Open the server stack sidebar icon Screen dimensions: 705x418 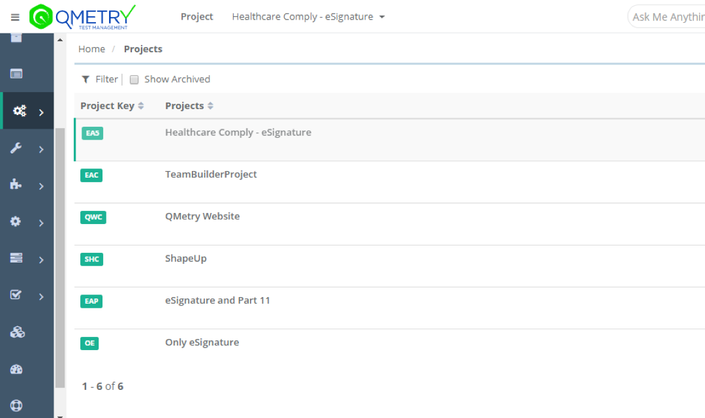click(16, 258)
